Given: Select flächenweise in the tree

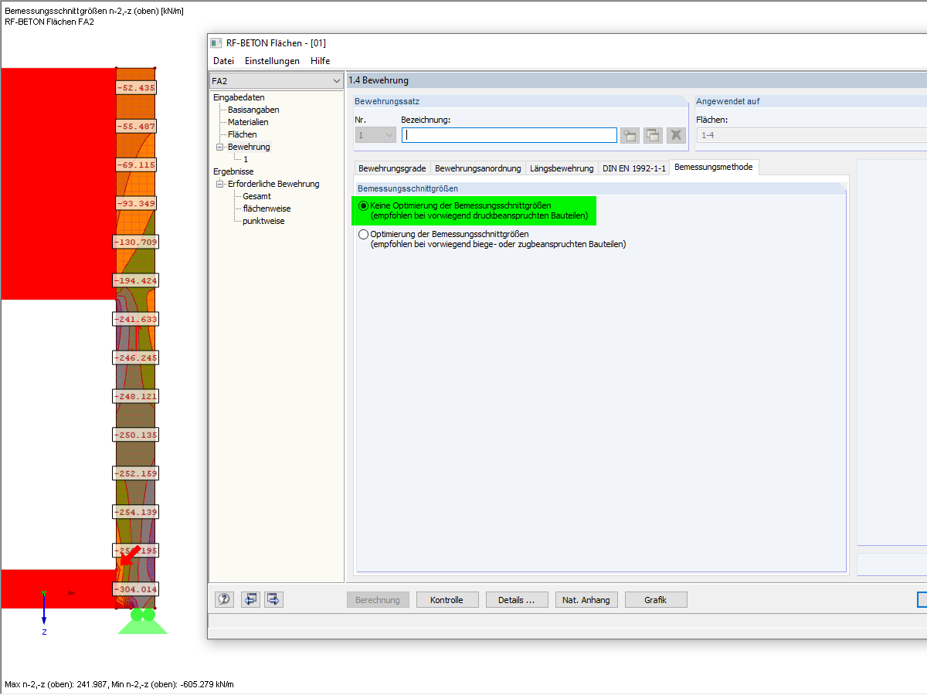Looking at the screenshot, I should pyautogui.click(x=267, y=208).
